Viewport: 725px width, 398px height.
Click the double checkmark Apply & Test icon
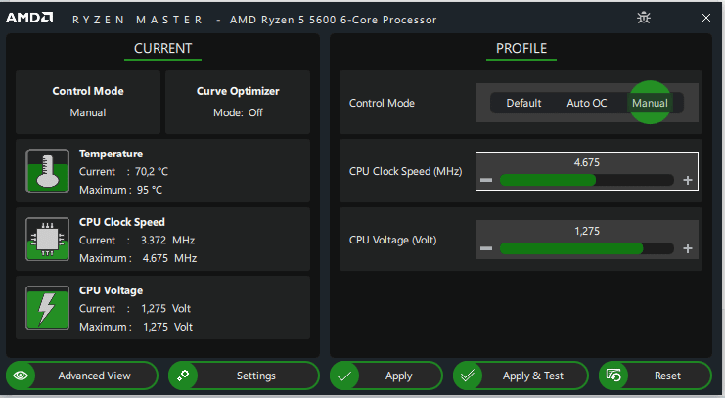[x=468, y=376]
